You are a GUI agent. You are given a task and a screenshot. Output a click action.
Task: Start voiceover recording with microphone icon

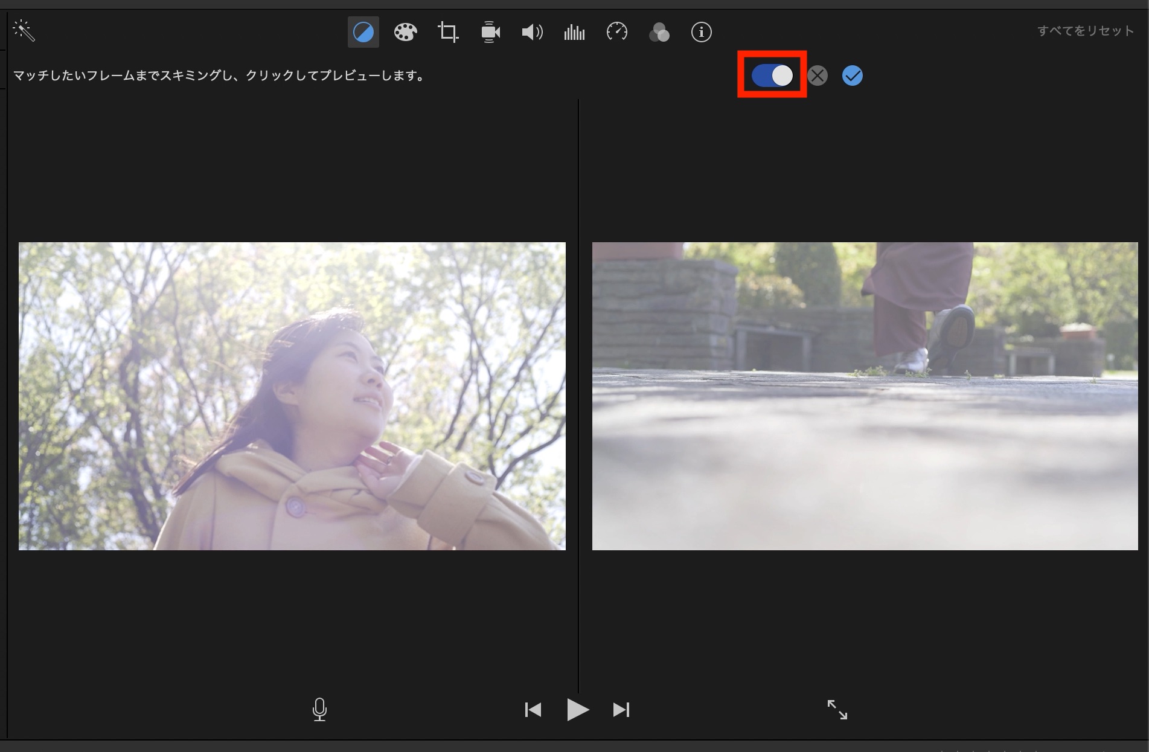[319, 709]
